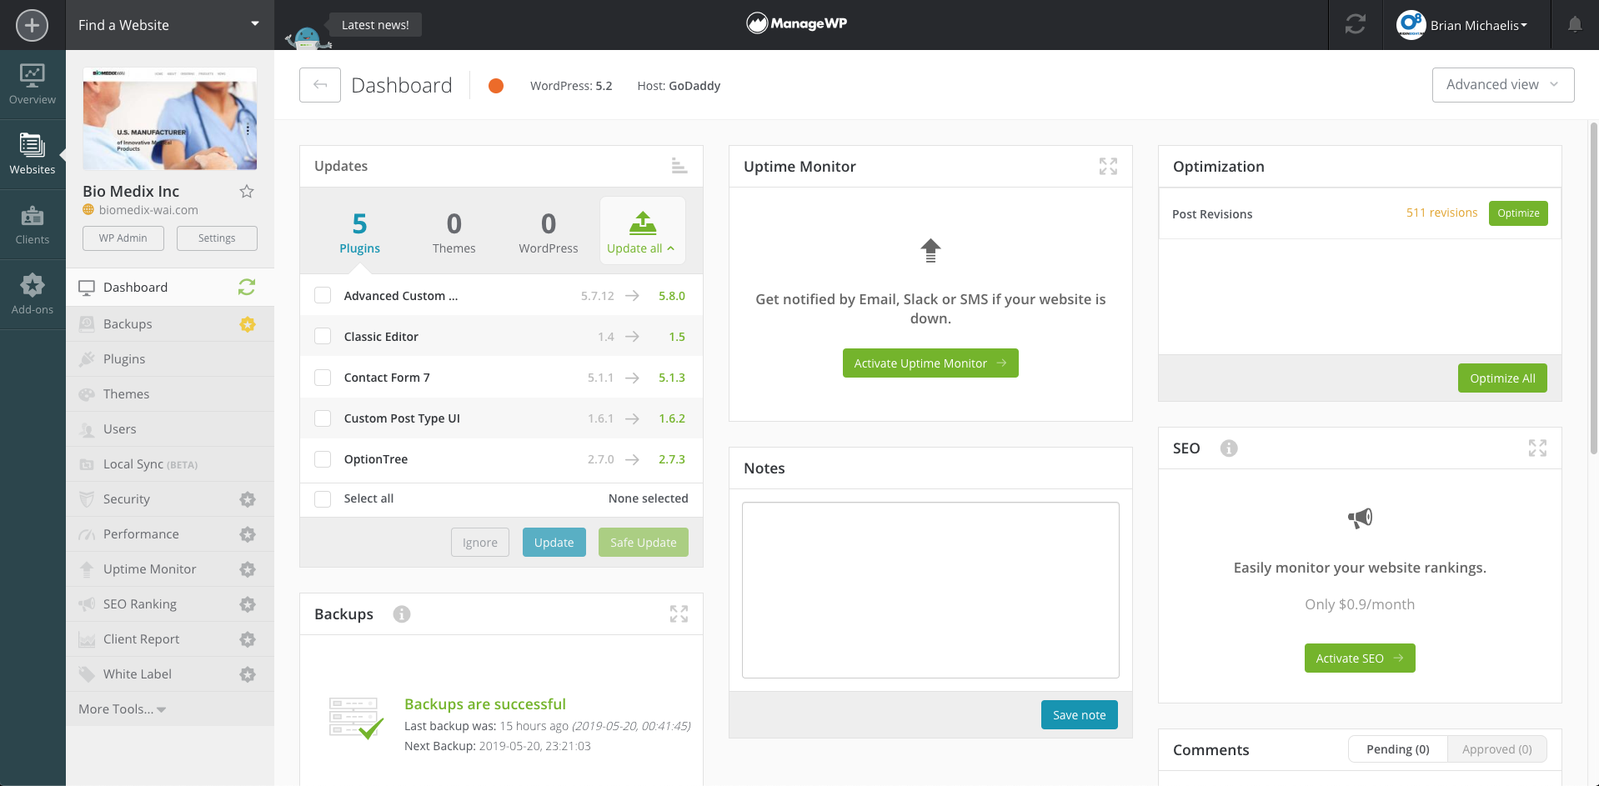Click the Client Report add-on gear icon
Viewport: 1599px width, 786px height.
click(x=248, y=639)
